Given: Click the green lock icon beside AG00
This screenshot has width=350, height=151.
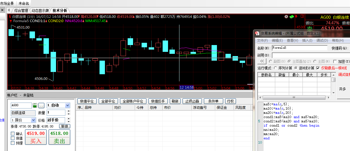Looking at the screenshot, I should (x=35, y=106).
